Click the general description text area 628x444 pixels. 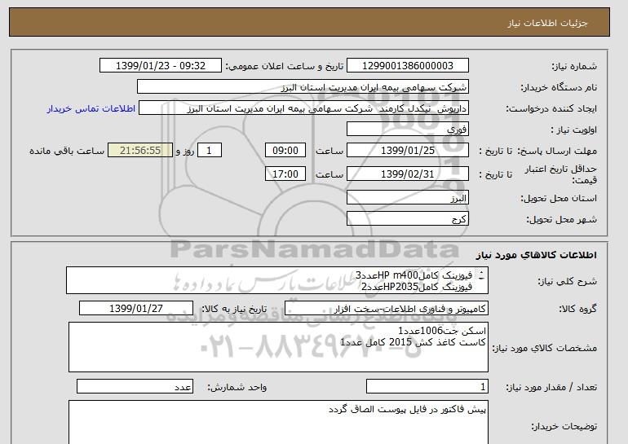pos(277,281)
